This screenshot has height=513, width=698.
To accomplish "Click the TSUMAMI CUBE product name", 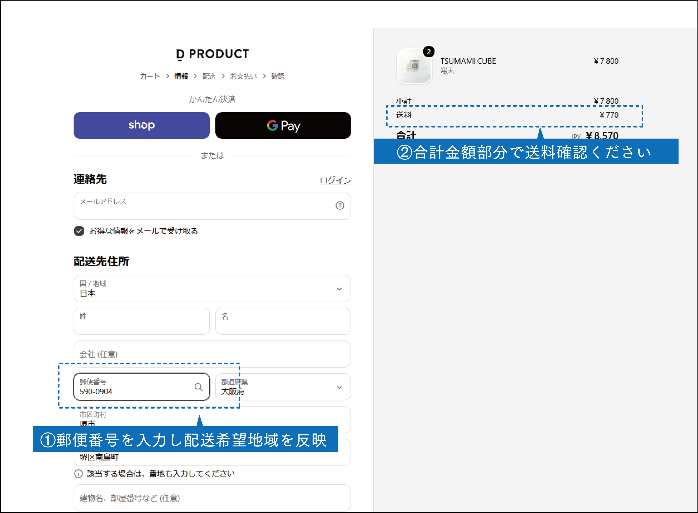I will coord(468,61).
